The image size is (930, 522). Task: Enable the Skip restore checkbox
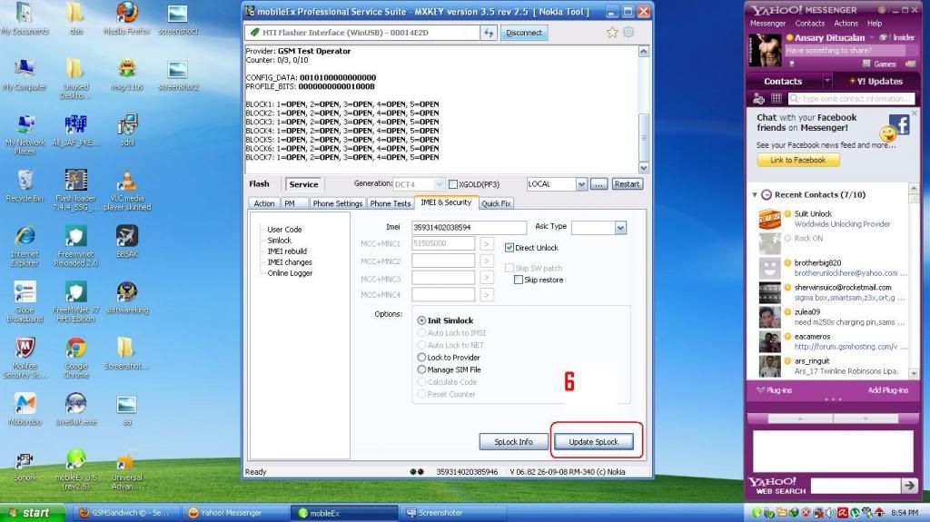point(519,280)
